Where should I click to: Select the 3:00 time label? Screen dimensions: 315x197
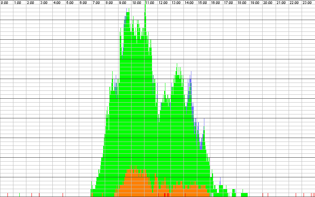click(x=44, y=3)
